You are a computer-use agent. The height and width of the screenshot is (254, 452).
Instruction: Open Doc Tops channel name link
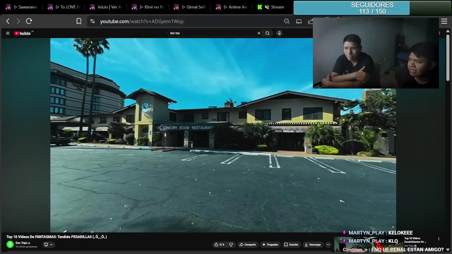[22, 243]
